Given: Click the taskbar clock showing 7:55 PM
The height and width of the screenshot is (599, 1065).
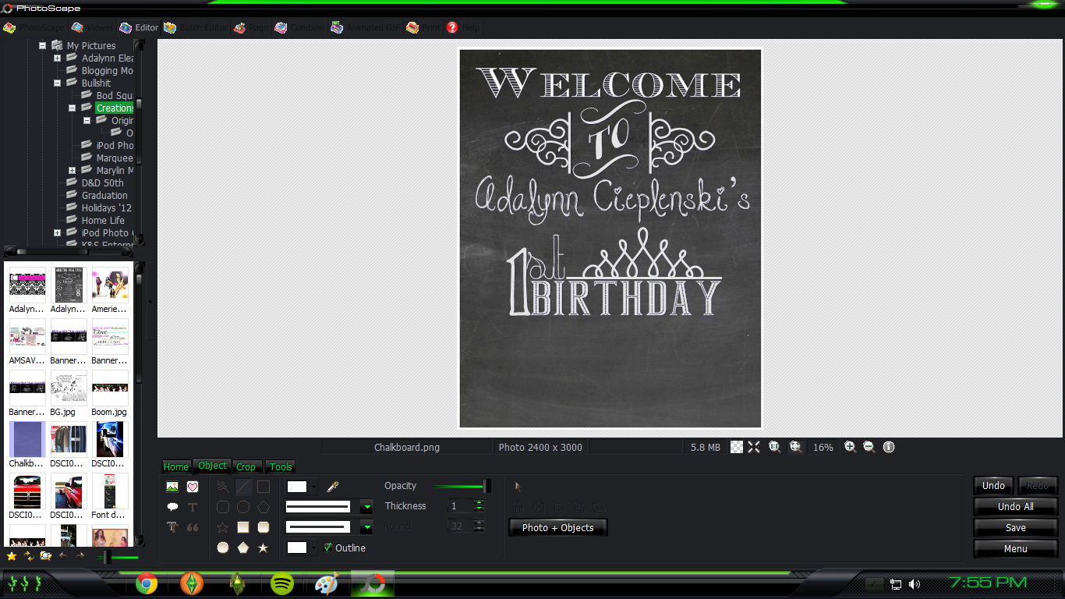Looking at the screenshot, I should (988, 582).
